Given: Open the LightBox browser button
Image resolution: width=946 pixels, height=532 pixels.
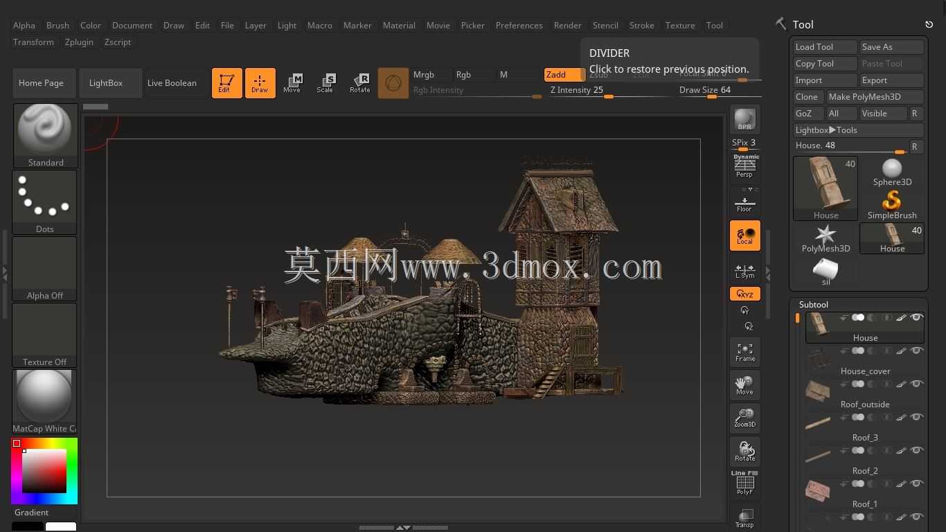Looking at the screenshot, I should pos(111,83).
